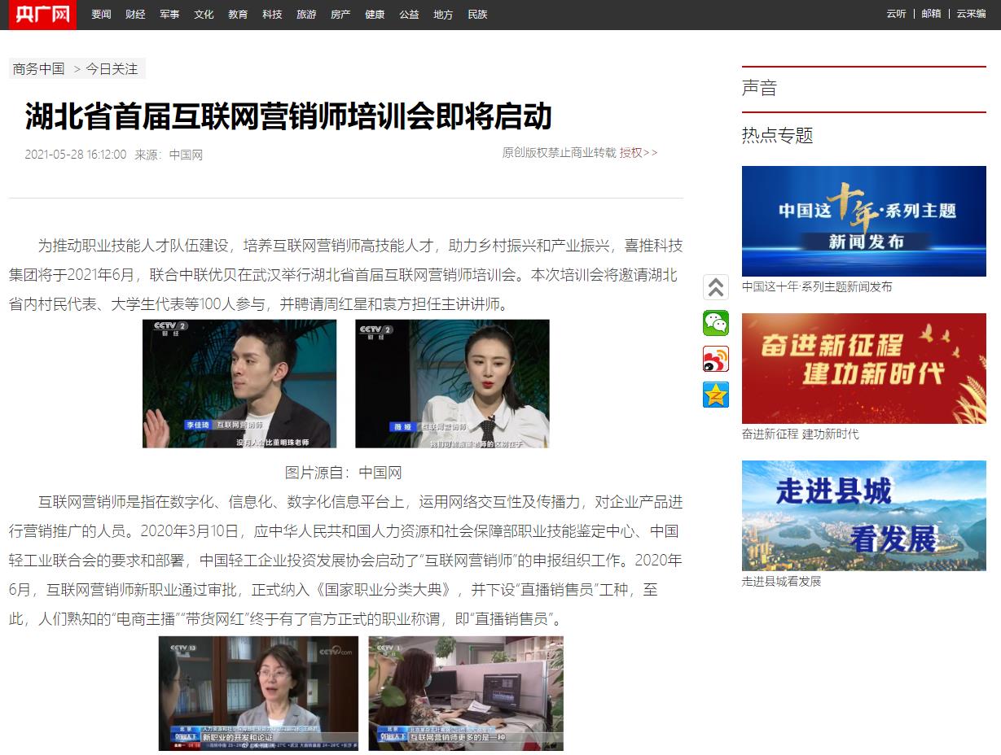Open 地方 in top navigation
The height and width of the screenshot is (755, 1001).
[x=443, y=15]
